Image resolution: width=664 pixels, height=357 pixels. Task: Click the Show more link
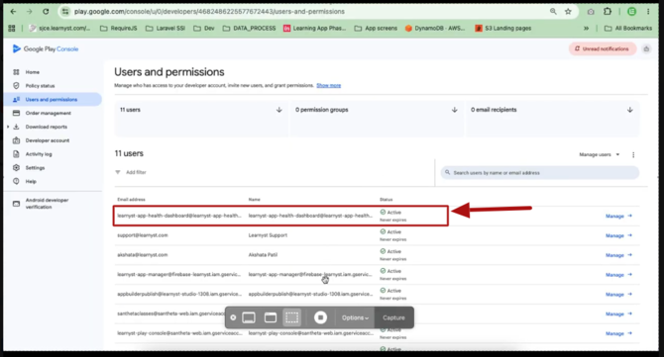[x=329, y=86]
